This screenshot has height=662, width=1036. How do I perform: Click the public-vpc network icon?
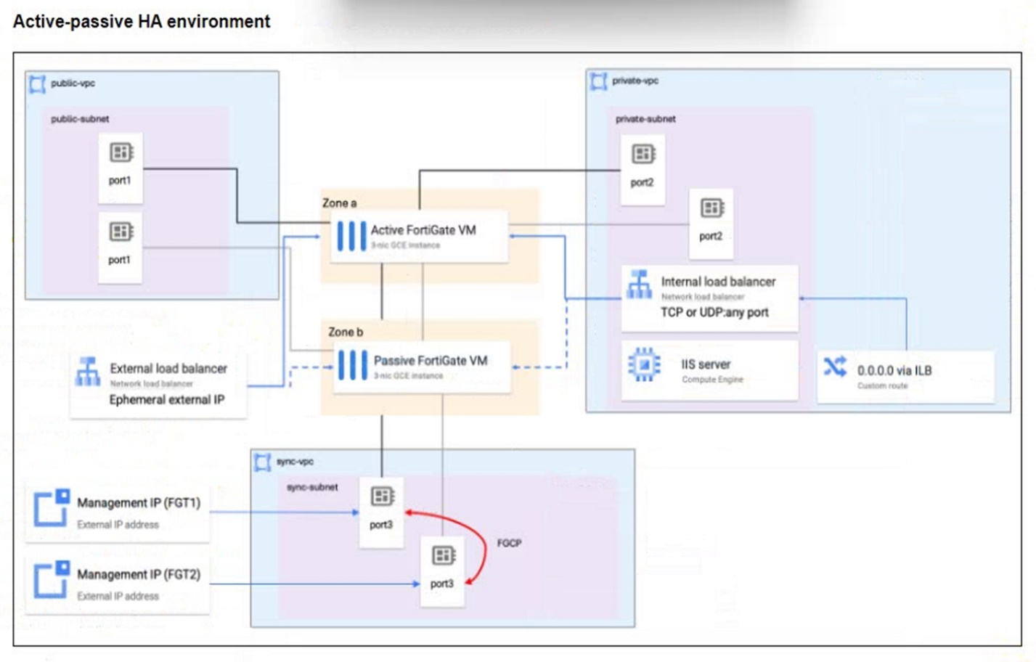click(37, 84)
